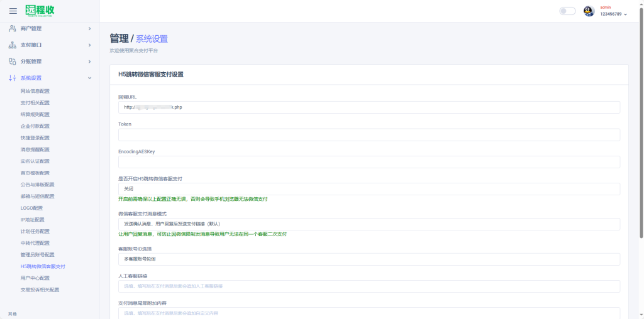
Task: Select H5跳转微信客服支付 sidebar item
Action: [x=43, y=266]
